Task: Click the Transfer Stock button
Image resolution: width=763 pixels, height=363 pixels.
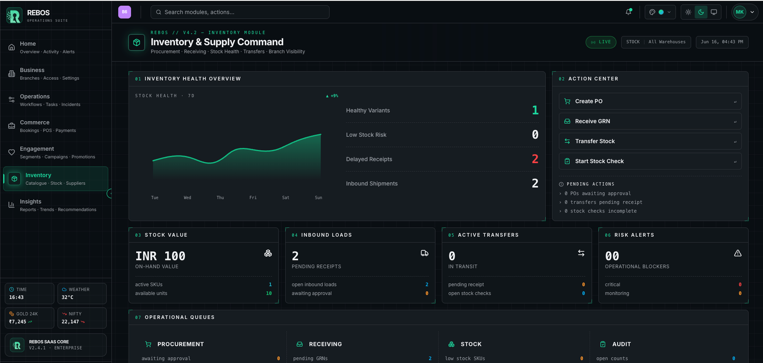Action: pos(650,141)
